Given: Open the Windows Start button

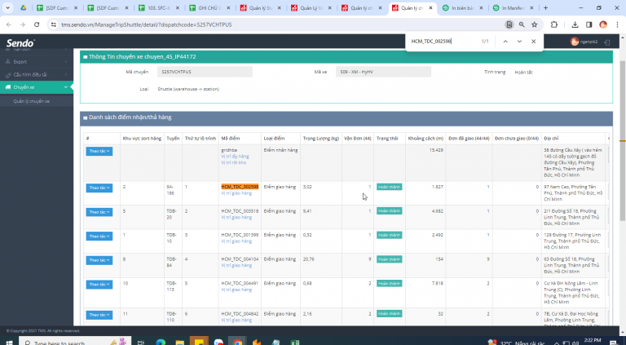Looking at the screenshot, I should [x=9, y=343].
